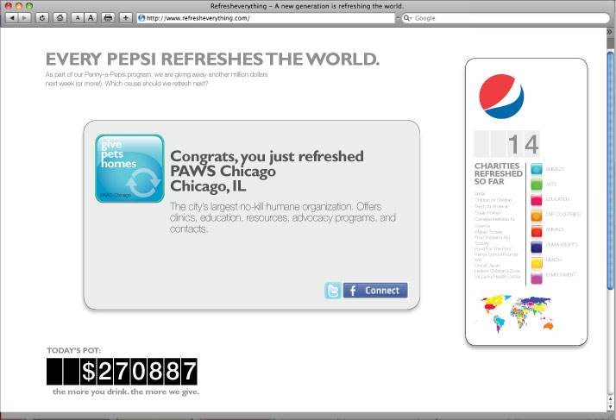Click the ARTS category label
The height and width of the screenshot is (420, 616).
pyautogui.click(x=551, y=185)
